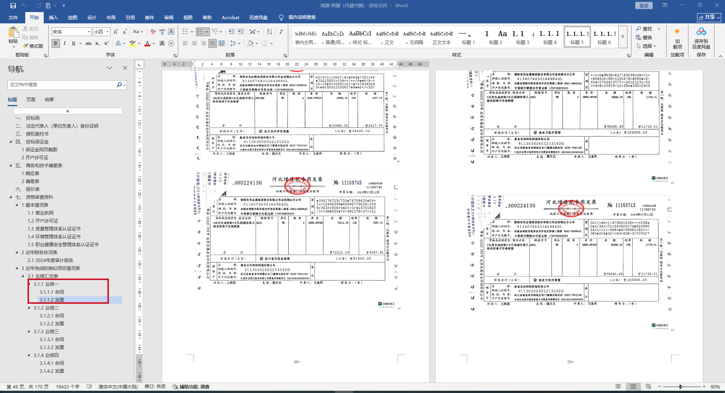
Task: Toggle justify paragraph alignment
Action: point(213,44)
